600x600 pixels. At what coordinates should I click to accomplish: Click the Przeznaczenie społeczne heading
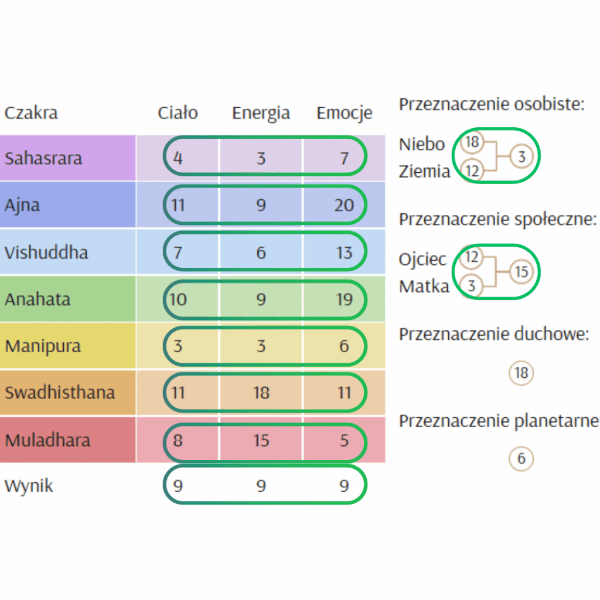pos(498,219)
